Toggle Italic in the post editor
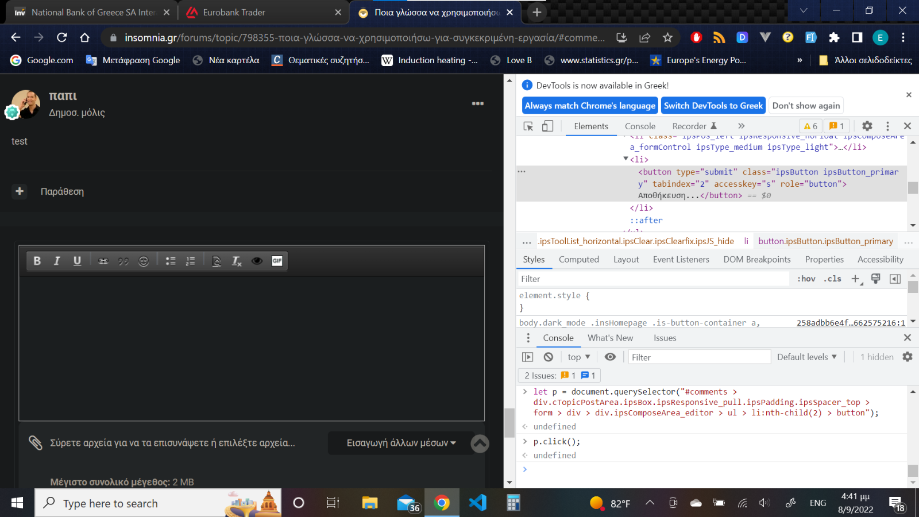919x517 pixels. point(57,261)
